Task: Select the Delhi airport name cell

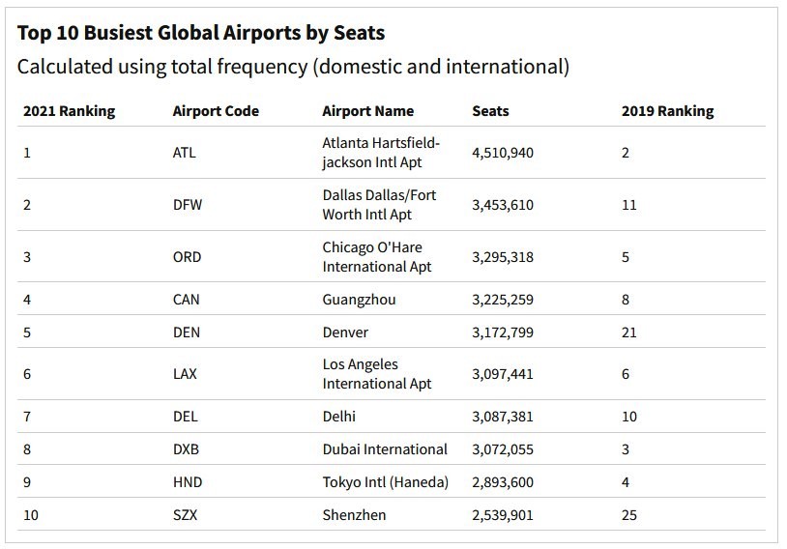Action: tap(338, 417)
